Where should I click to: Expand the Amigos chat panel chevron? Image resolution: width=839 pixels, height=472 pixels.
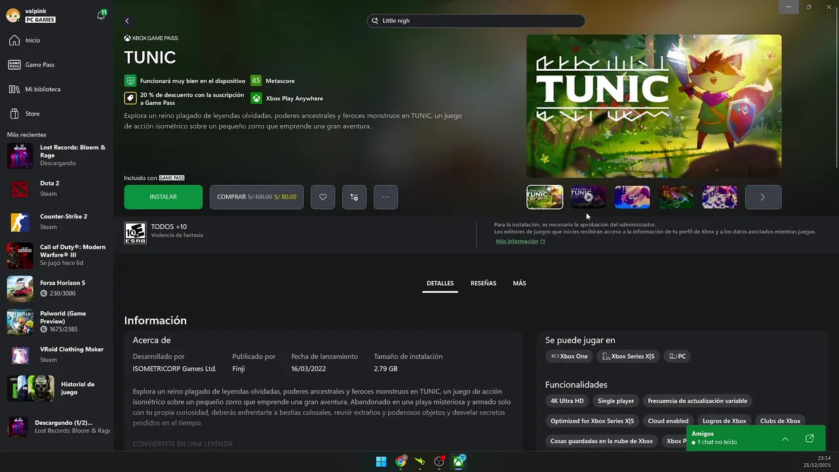tap(785, 439)
